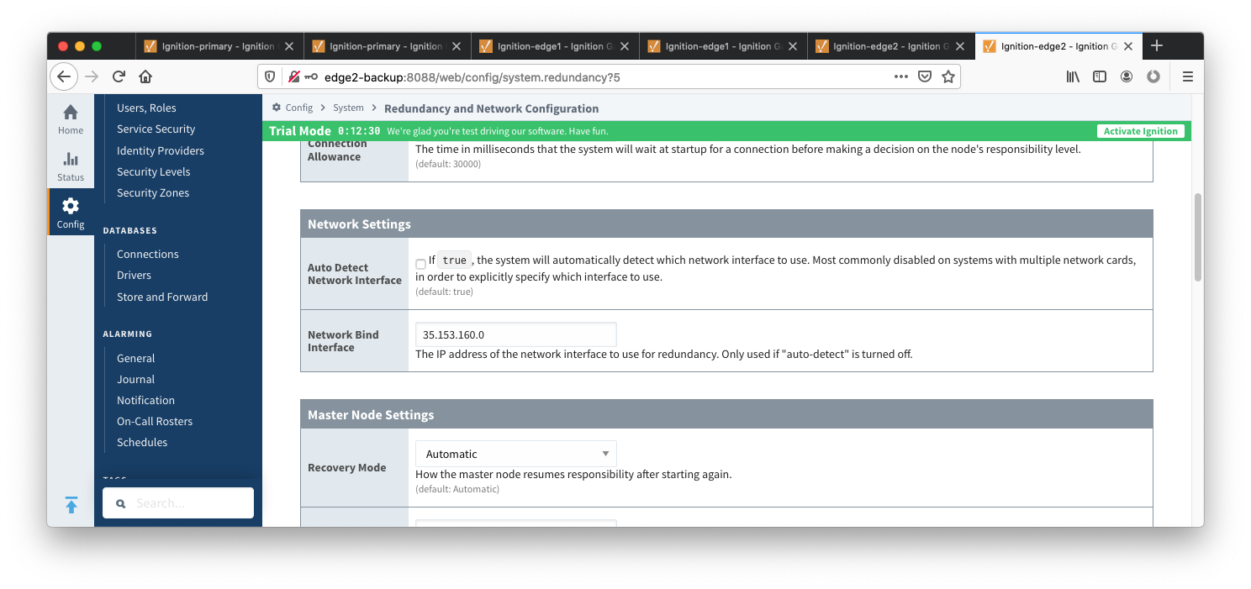Click the Network Bind Interface label

(343, 341)
